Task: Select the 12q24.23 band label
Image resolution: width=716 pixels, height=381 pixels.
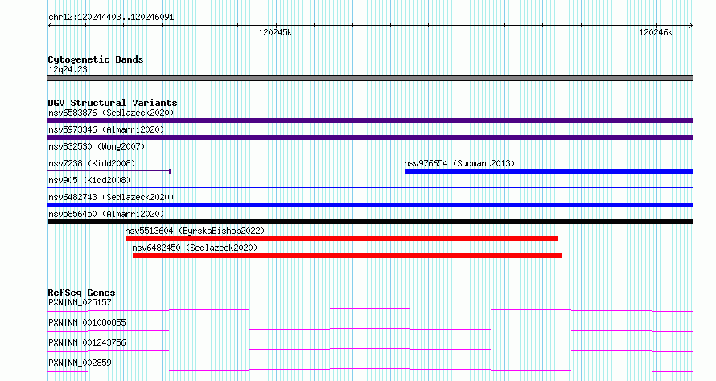Action: point(68,69)
